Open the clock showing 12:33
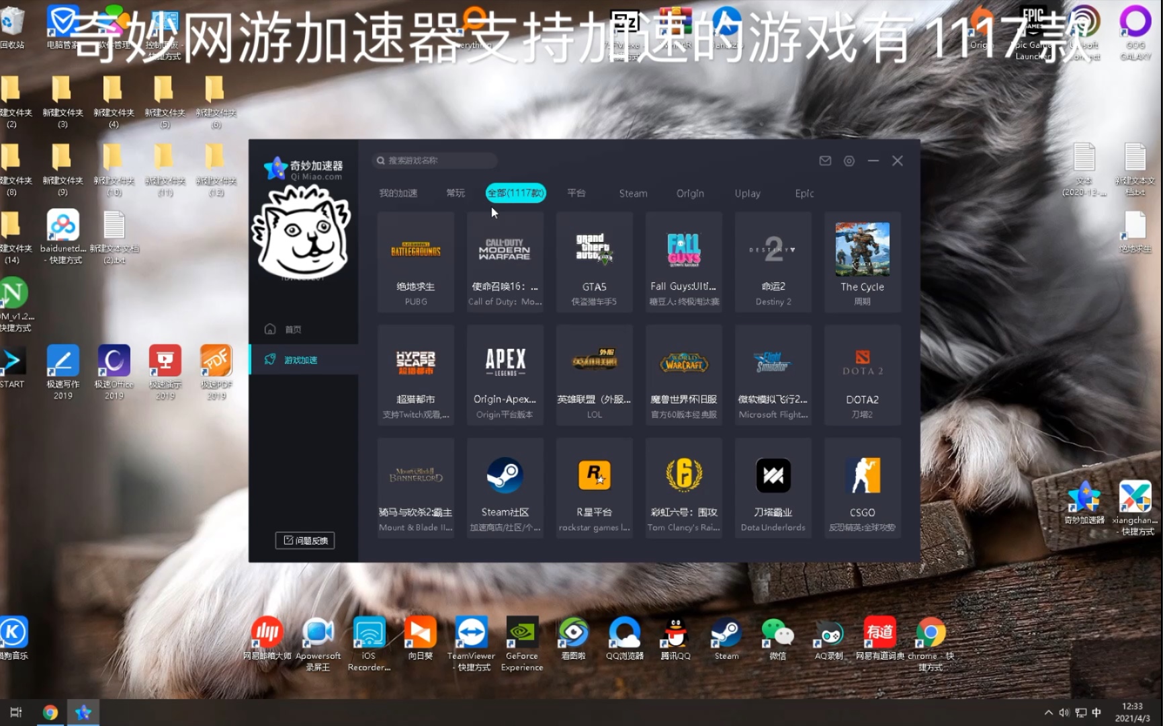The width and height of the screenshot is (1163, 726). [1132, 713]
